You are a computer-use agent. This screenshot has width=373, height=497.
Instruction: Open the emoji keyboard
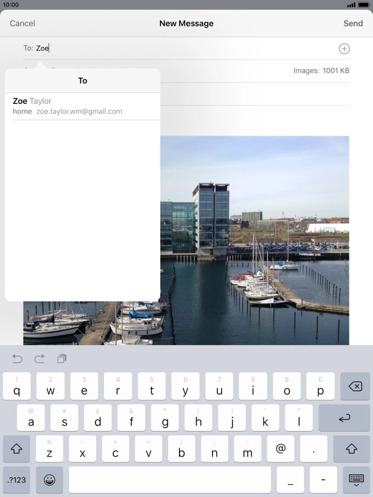(50, 480)
